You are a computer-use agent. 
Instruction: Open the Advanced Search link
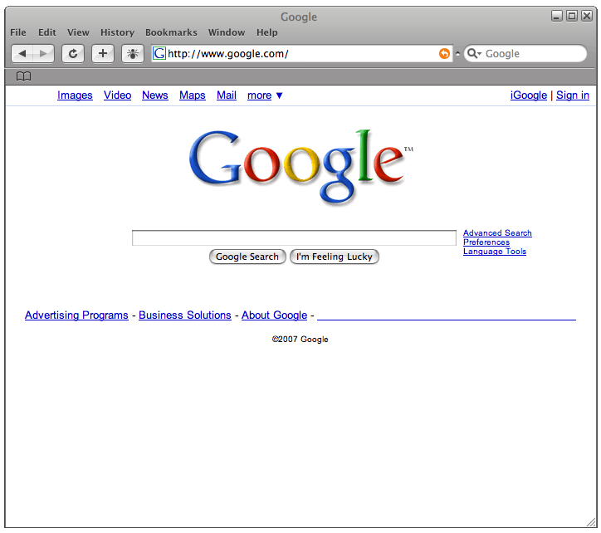[x=497, y=233]
